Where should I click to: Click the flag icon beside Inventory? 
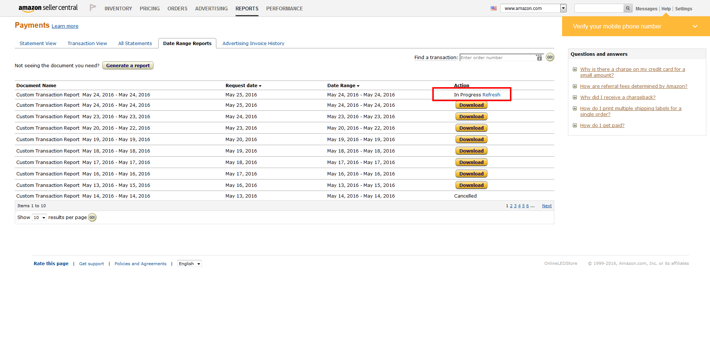[93, 8]
